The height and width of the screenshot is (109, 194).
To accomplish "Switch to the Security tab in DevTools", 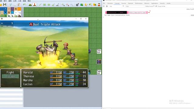I will pos(162,3).
